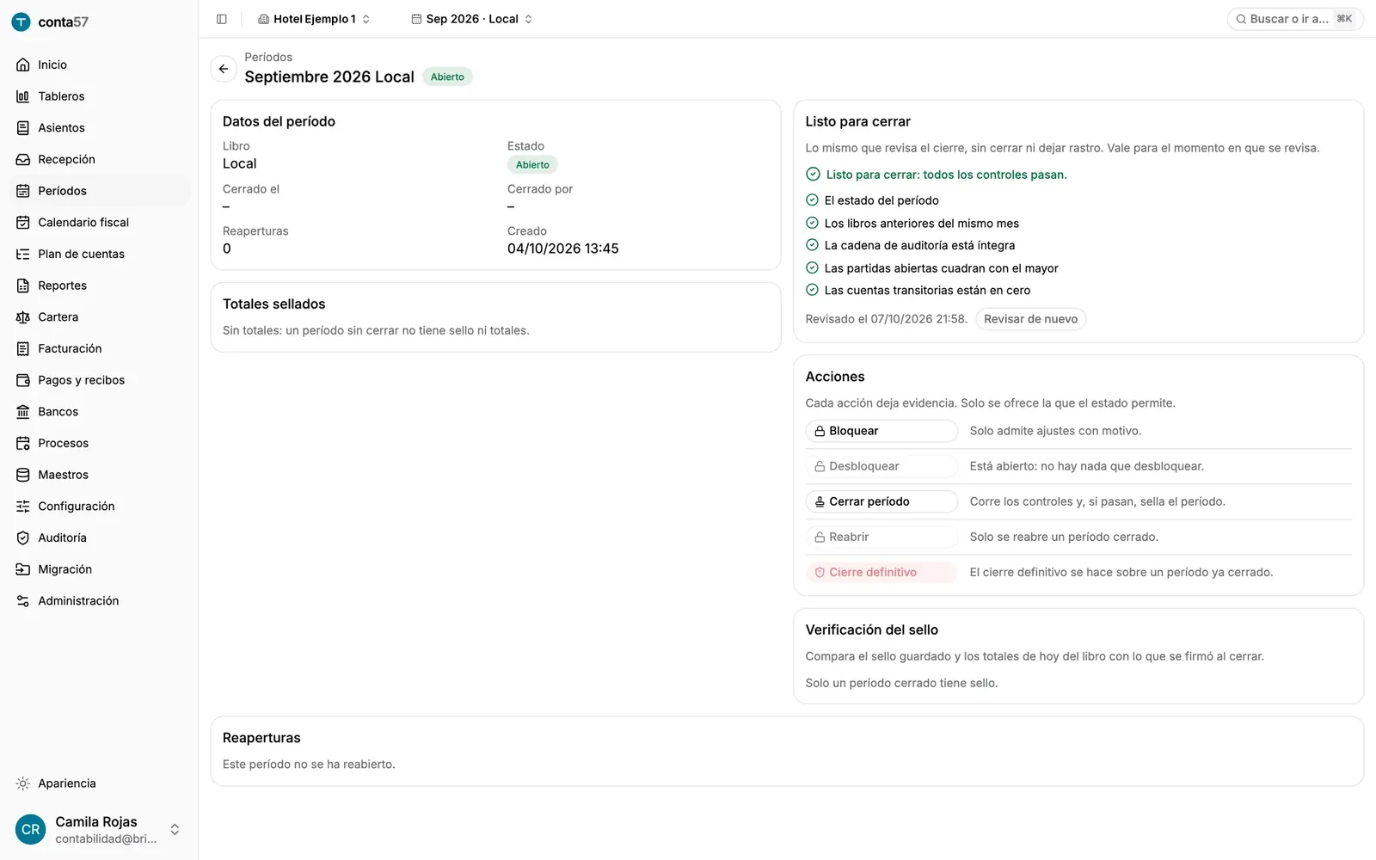Click the Cierre definitivo button
Image resolution: width=1376 pixels, height=860 pixels.
tap(881, 572)
